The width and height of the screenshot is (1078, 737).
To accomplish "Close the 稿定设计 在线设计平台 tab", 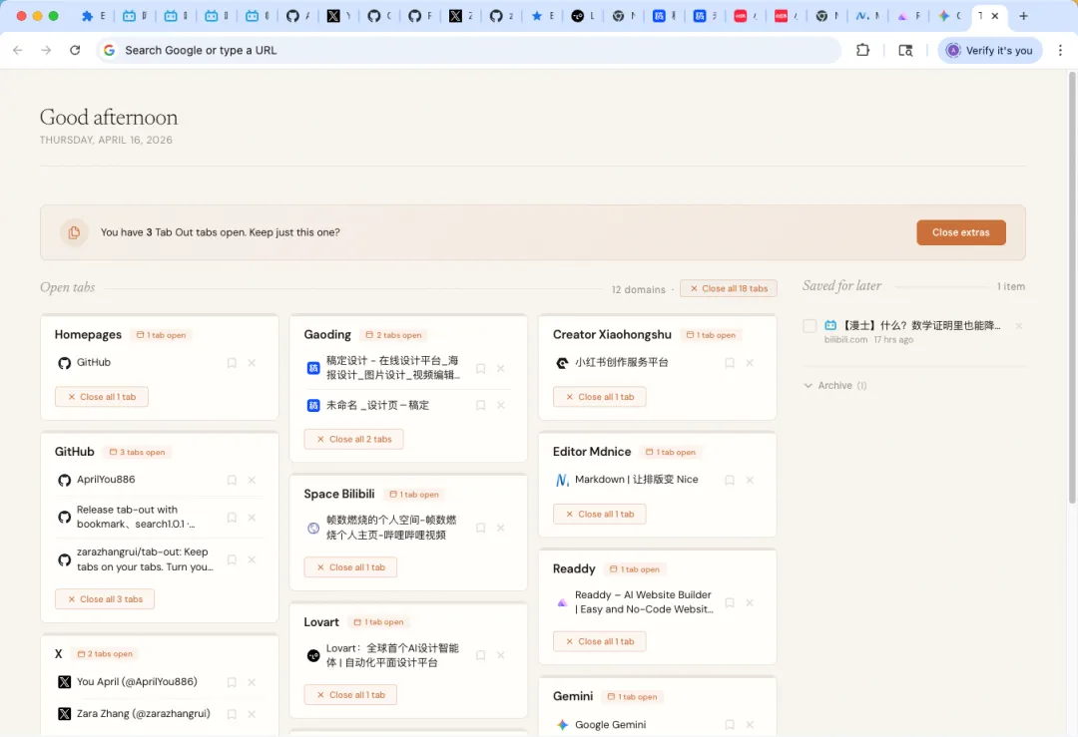I will point(500,368).
